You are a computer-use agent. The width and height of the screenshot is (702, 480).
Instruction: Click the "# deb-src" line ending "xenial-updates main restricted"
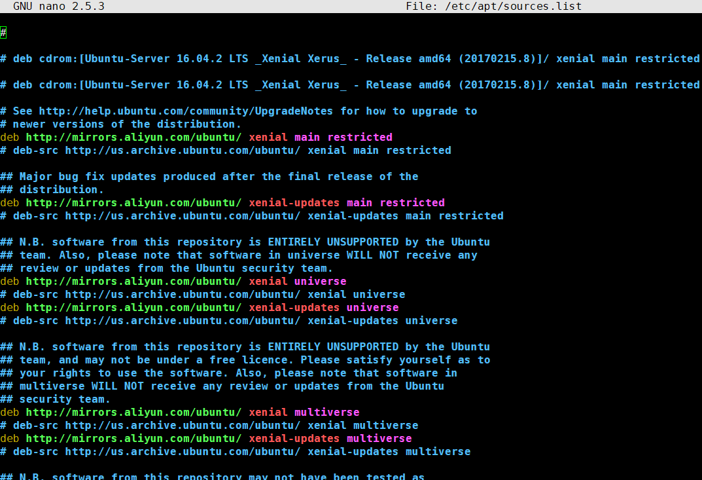[252, 216]
